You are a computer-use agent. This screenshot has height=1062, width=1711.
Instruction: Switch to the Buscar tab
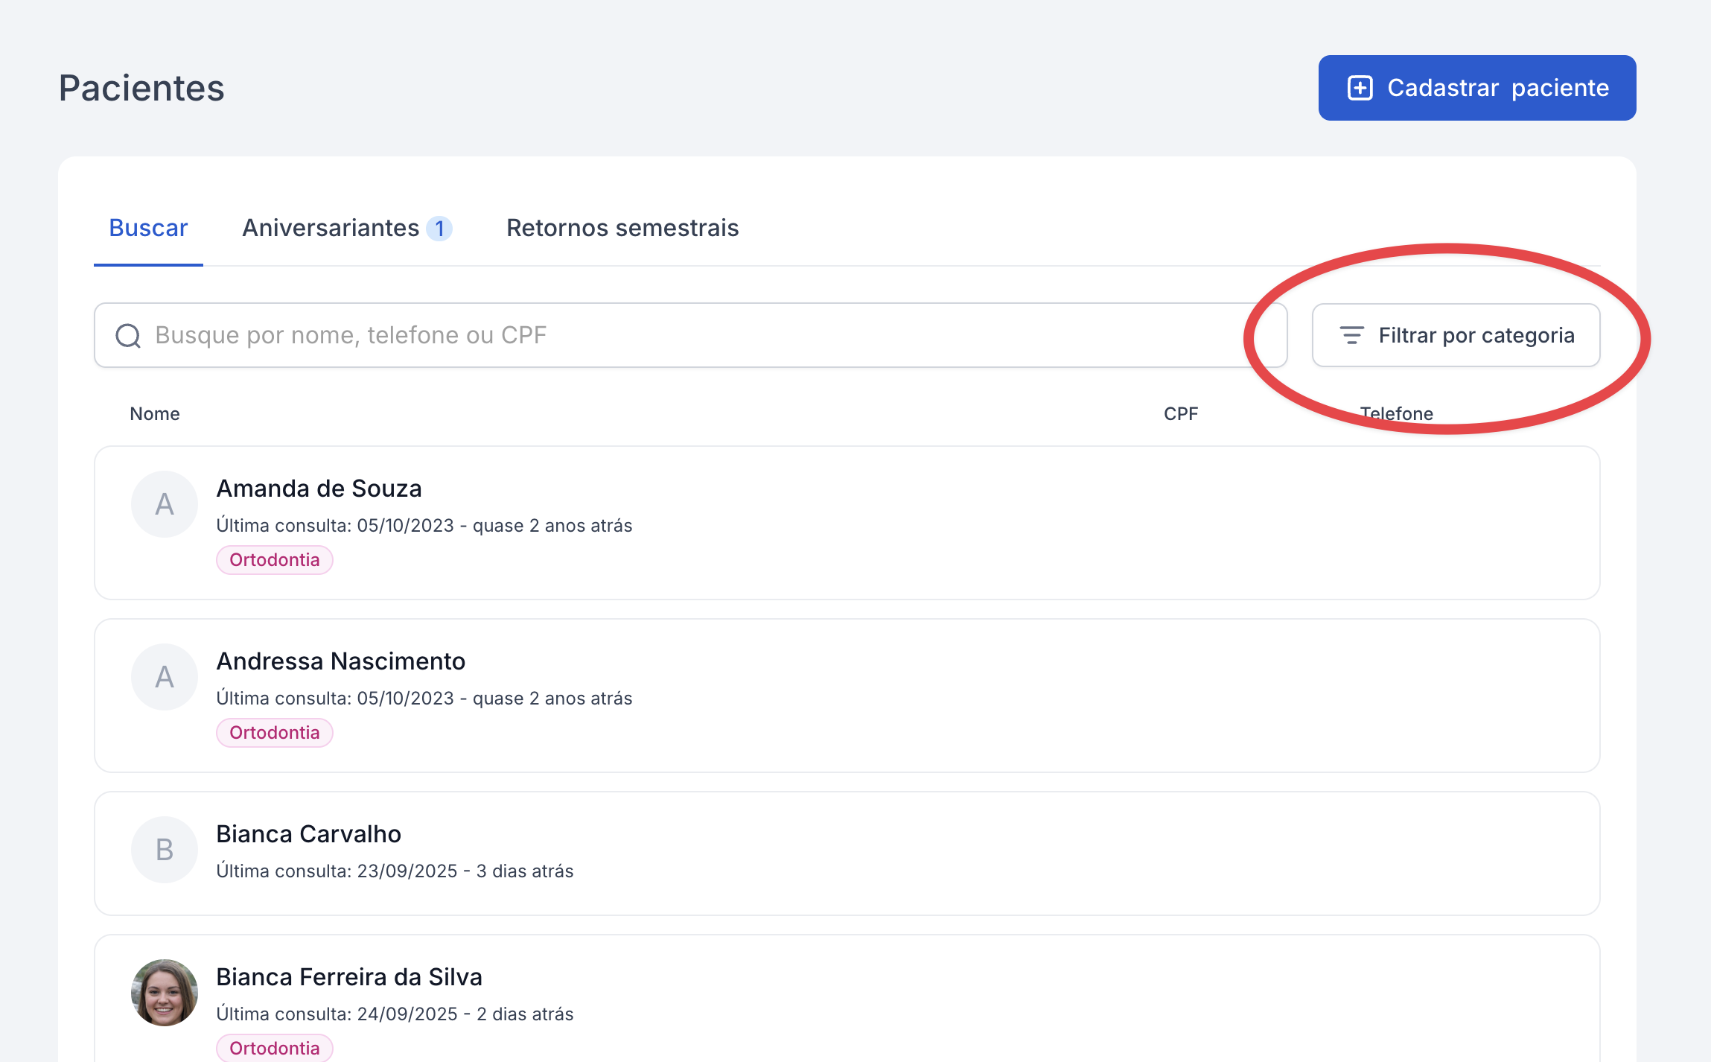click(x=148, y=228)
